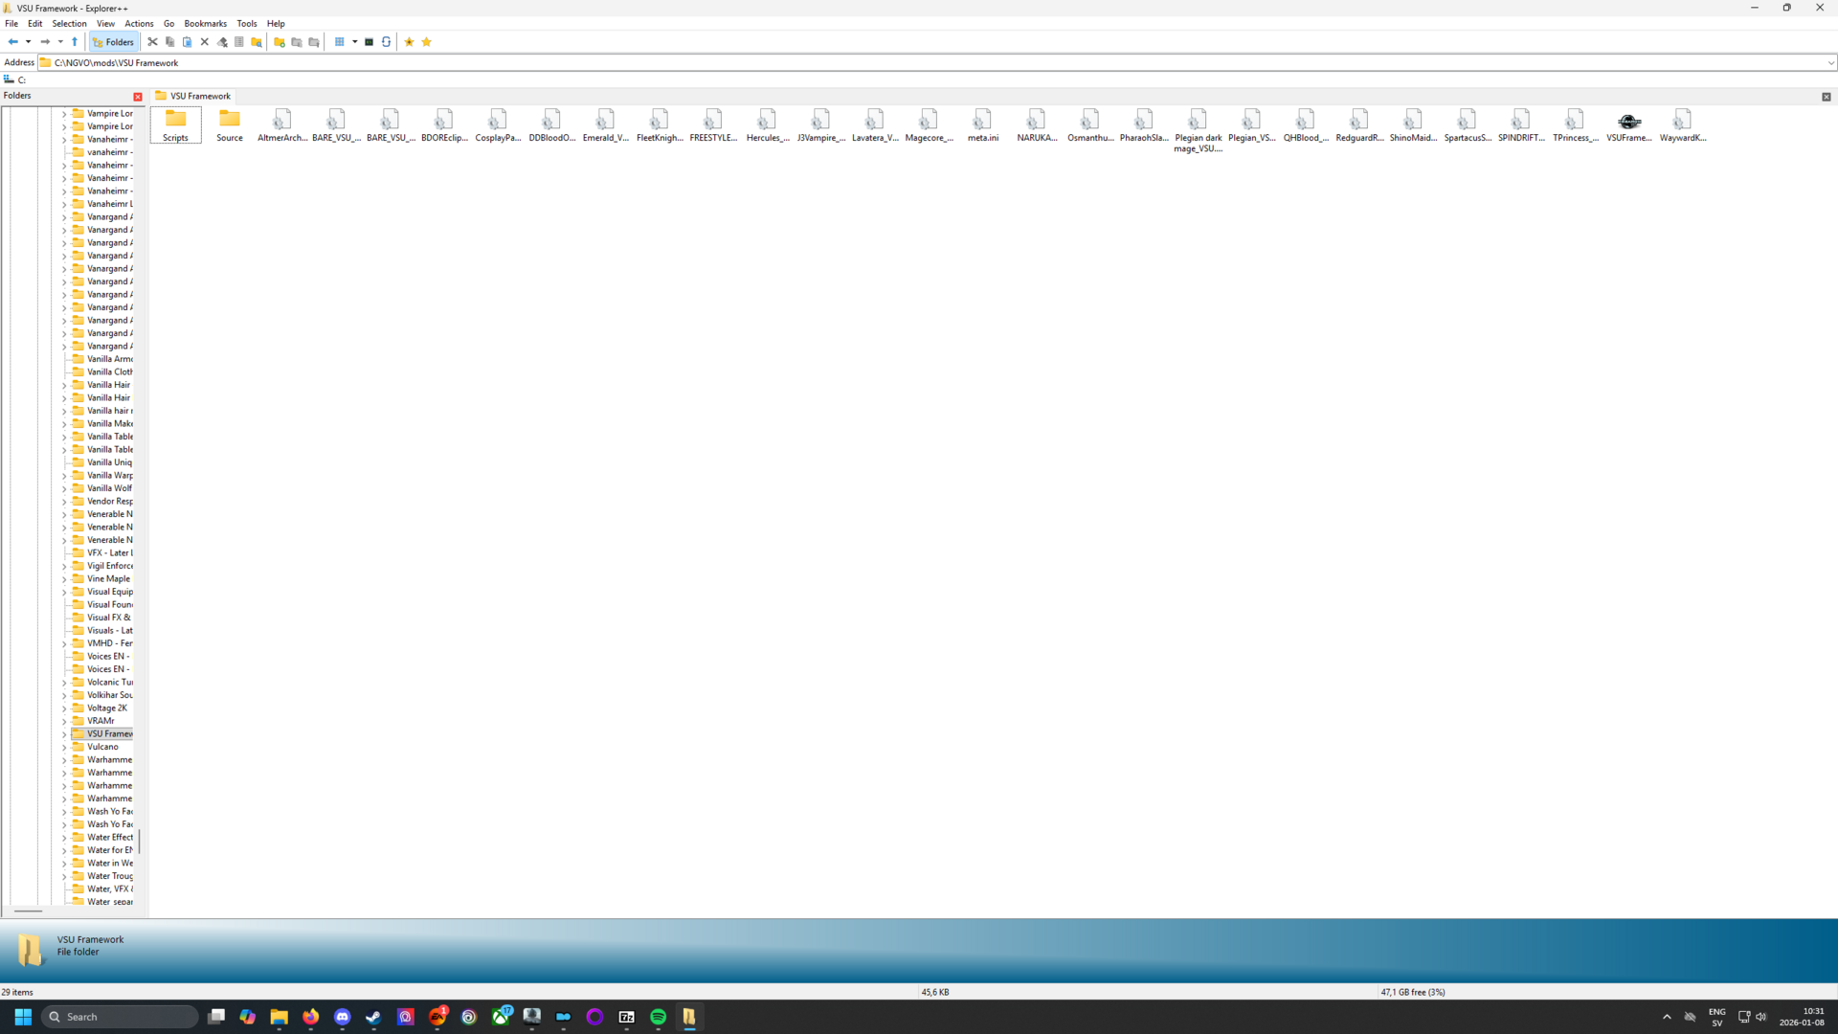Click the Back navigation arrow
The image size is (1838, 1034).
pos(12,42)
